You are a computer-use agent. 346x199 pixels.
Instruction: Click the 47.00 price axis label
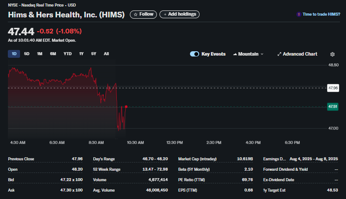click(x=333, y=128)
